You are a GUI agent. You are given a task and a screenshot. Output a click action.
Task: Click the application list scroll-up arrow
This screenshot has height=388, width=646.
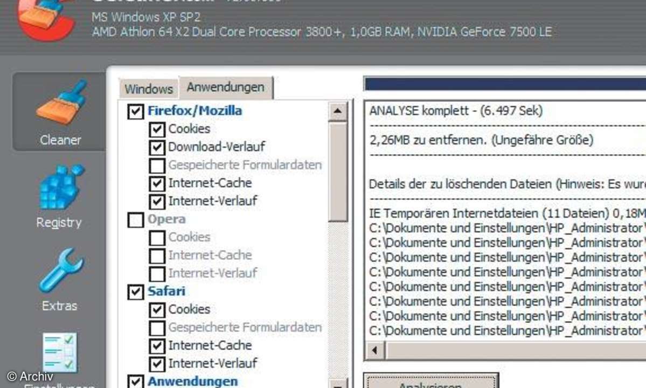tap(338, 111)
